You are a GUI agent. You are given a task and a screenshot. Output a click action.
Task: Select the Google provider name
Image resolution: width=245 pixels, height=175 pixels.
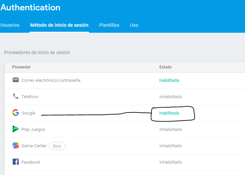pos(28,113)
